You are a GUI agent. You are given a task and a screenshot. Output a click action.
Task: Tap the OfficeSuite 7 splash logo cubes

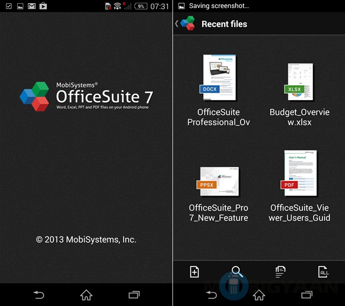(x=34, y=96)
